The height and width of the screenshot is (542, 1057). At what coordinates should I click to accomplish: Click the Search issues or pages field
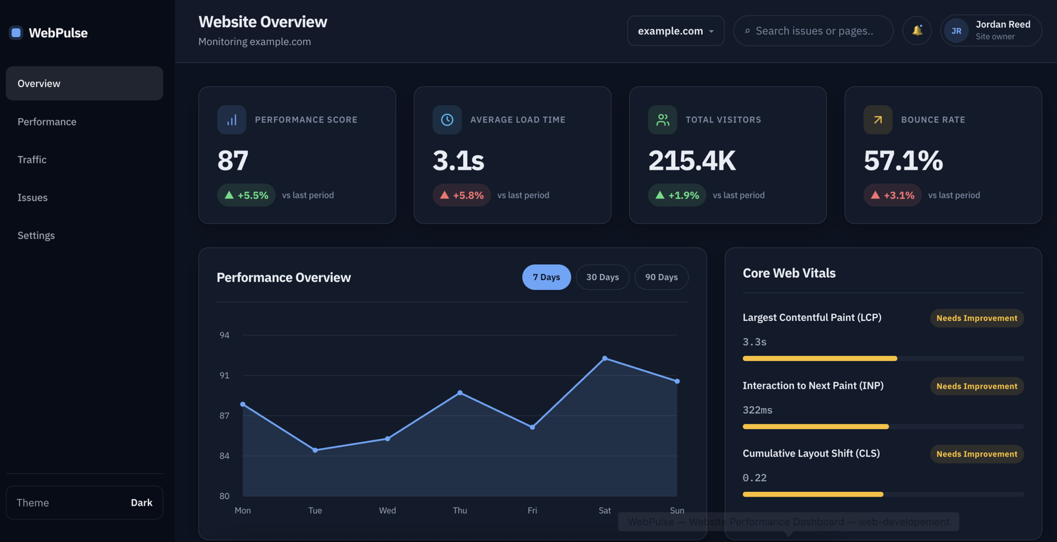[x=813, y=31]
